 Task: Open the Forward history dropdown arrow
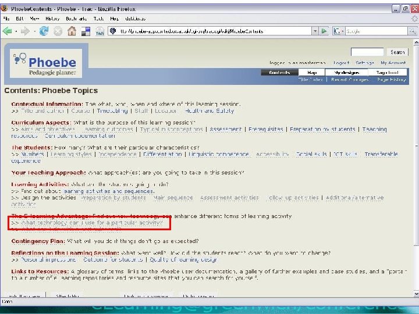pos(34,31)
